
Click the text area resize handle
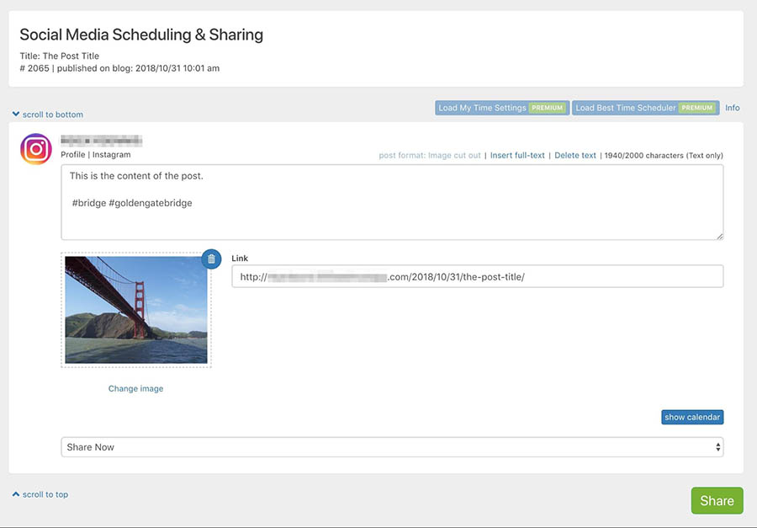[719, 236]
